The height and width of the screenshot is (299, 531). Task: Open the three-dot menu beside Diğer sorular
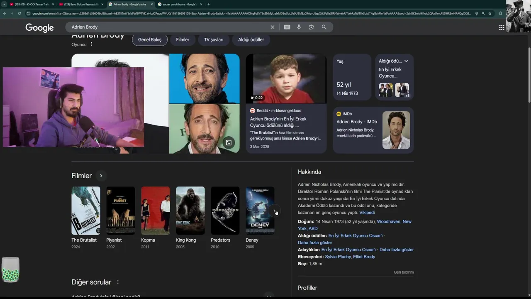118,282
